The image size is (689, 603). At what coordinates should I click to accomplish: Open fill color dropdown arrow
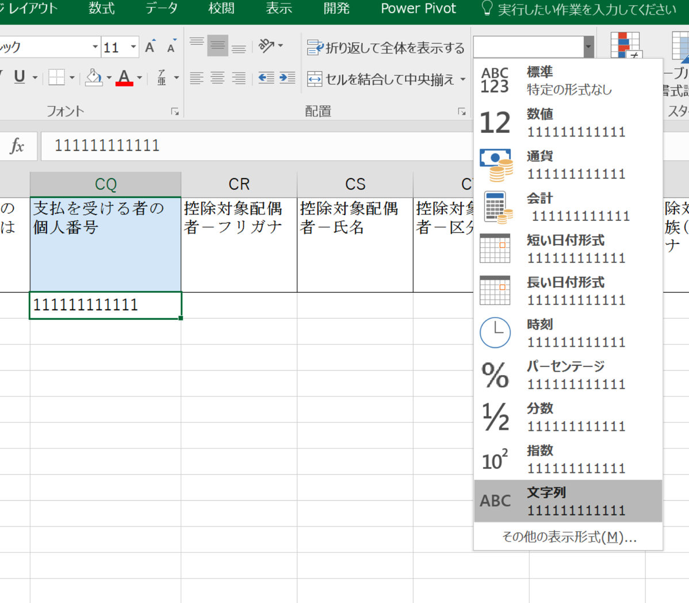(109, 78)
